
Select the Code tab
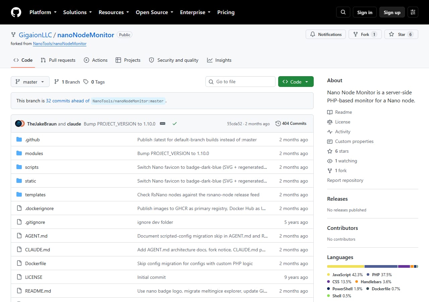click(x=23, y=60)
